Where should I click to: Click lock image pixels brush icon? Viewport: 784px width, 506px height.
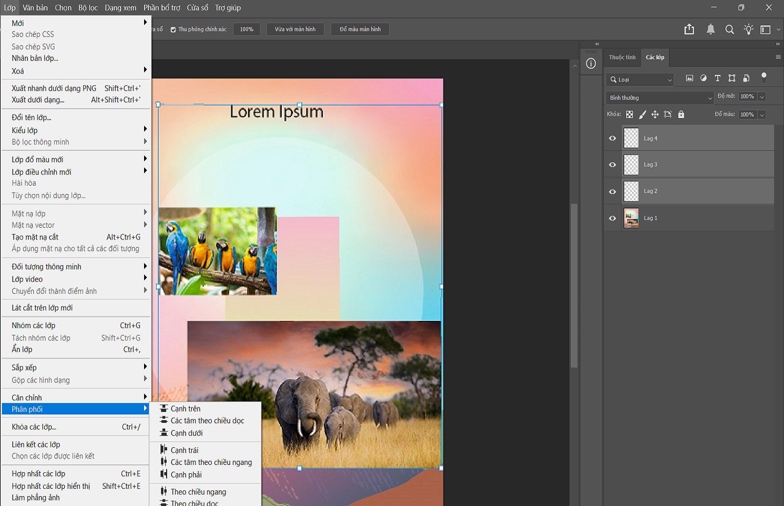(642, 115)
